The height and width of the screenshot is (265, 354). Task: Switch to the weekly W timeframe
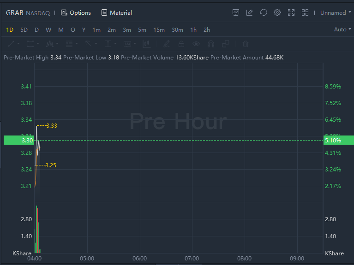(48, 30)
